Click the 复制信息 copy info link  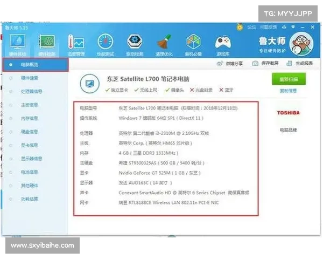tap(288, 91)
